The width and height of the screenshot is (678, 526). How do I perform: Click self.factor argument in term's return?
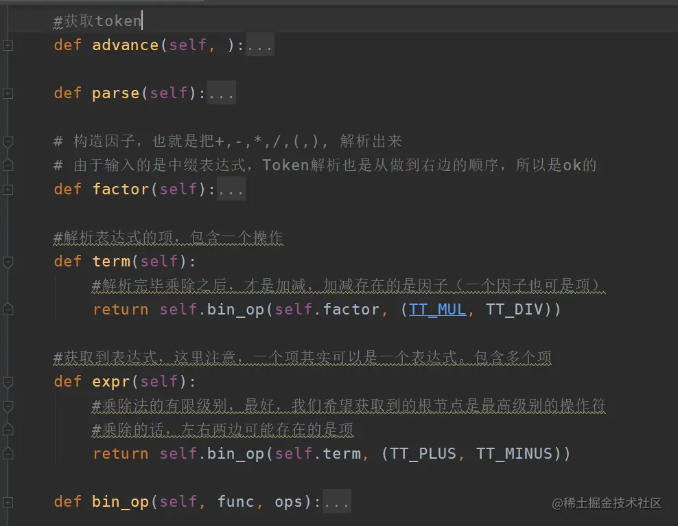[327, 310]
